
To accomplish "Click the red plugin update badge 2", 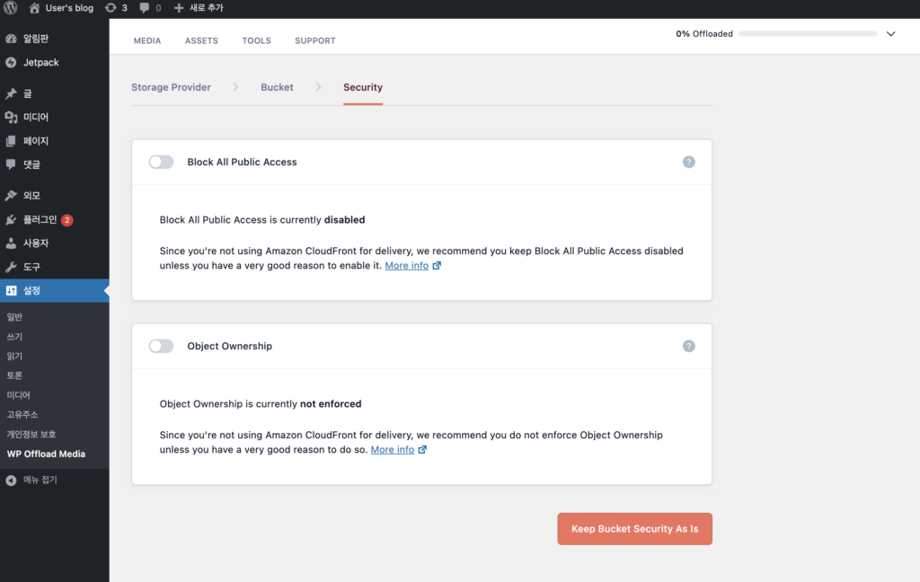I will click(x=66, y=220).
